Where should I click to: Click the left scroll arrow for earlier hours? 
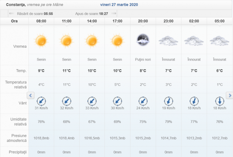(31, 95)
